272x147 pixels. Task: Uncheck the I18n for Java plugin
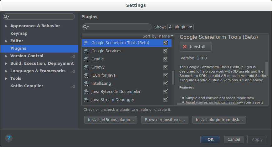tap(166, 75)
